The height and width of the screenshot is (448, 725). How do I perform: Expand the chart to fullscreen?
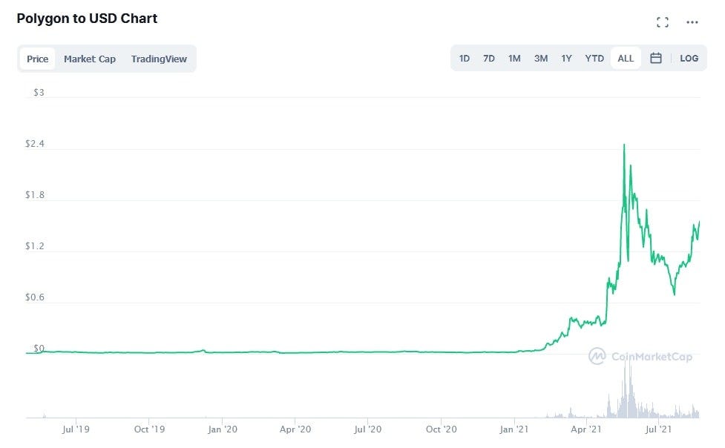pyautogui.click(x=663, y=22)
